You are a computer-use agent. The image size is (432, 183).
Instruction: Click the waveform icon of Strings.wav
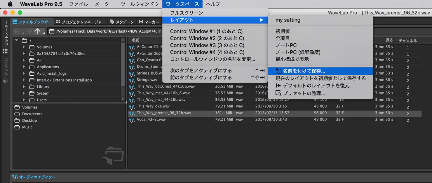coord(132,80)
